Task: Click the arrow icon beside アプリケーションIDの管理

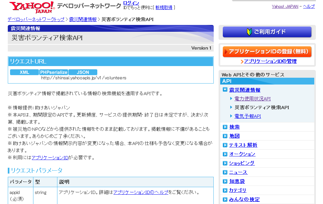Action: pos(242,62)
